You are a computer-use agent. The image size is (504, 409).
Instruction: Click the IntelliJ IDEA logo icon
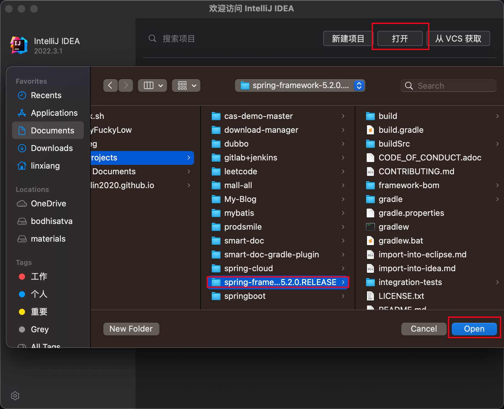click(x=19, y=45)
